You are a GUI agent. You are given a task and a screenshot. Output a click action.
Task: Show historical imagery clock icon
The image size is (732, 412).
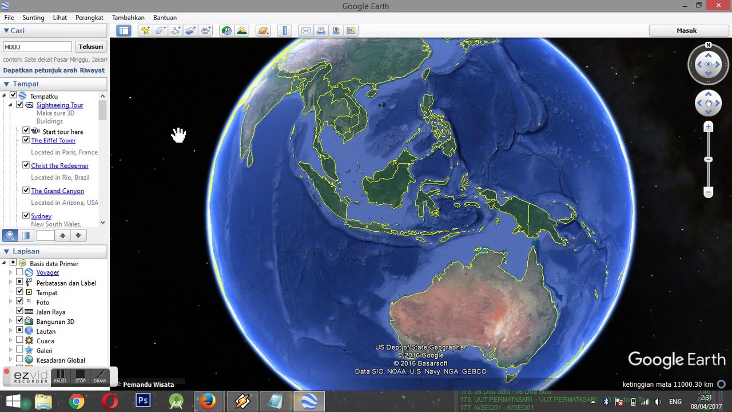(227, 31)
